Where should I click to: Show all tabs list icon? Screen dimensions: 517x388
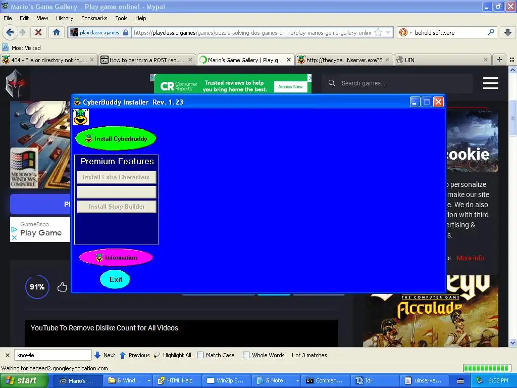point(512,60)
